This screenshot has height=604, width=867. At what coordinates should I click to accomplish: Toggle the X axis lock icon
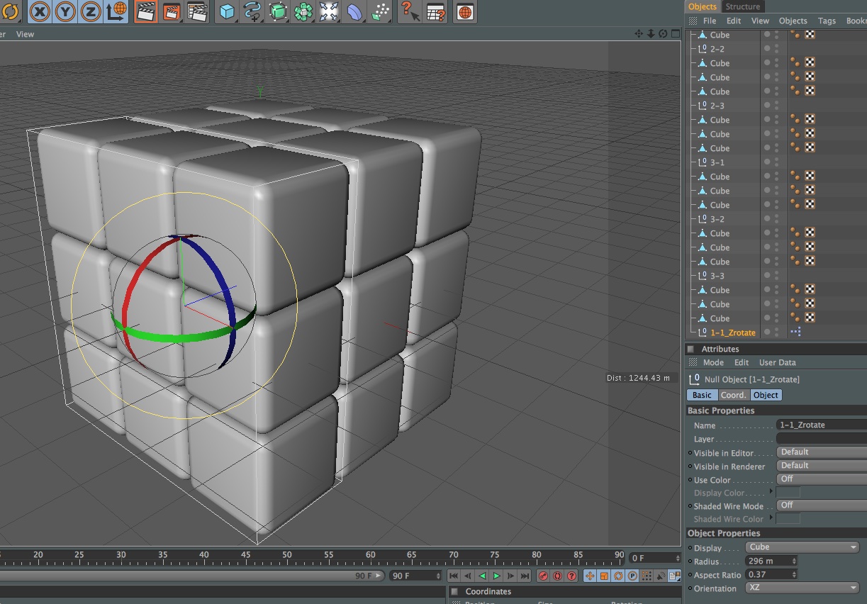(x=40, y=11)
